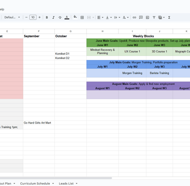Viewport: 190px width, 186px height.
Task: Select the August W1 cell
Action: coord(102,88)
